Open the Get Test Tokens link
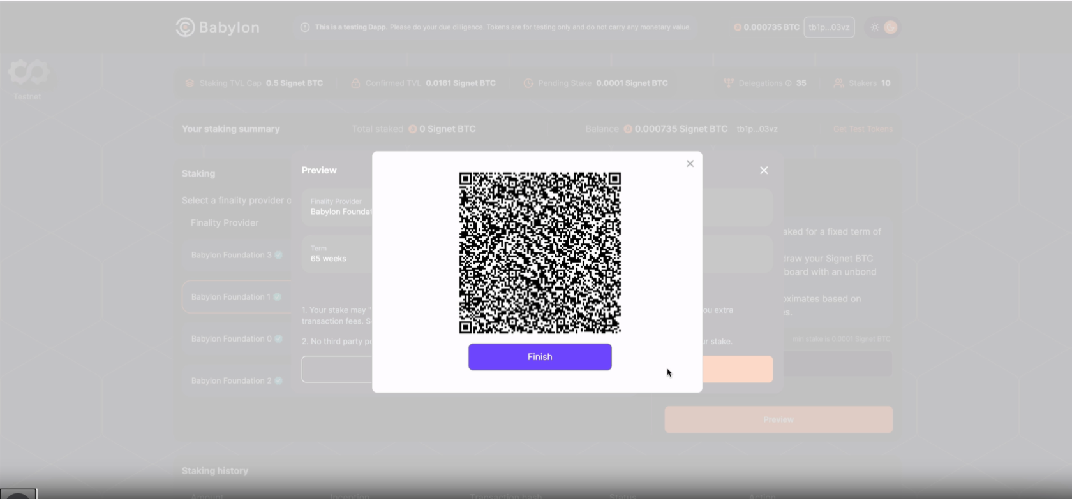Image resolution: width=1072 pixels, height=499 pixels. (863, 129)
